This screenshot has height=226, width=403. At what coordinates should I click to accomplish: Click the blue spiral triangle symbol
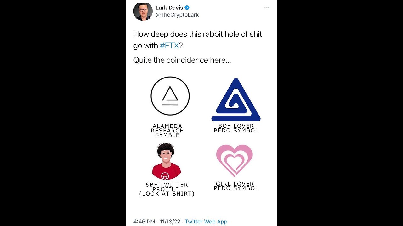coord(236,100)
